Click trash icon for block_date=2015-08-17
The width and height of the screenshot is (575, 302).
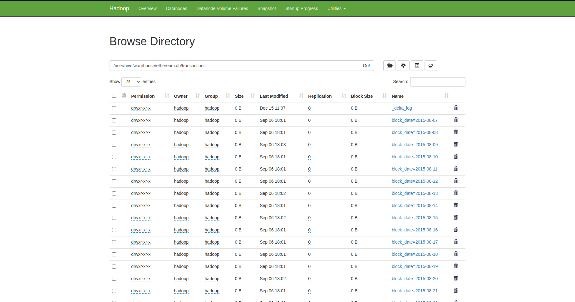tap(456, 242)
